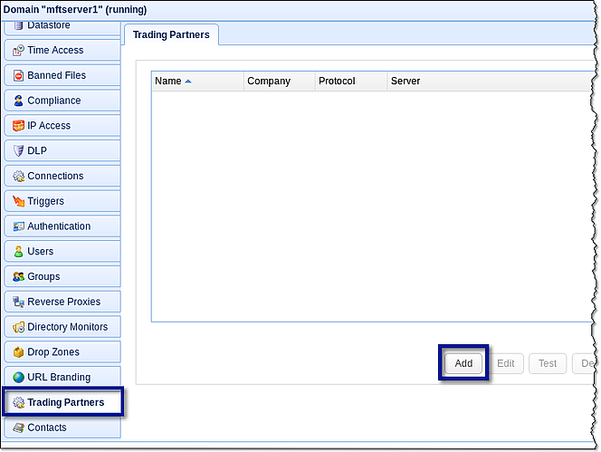Click the Compliance person icon
Image resolution: width=601 pixels, height=452 pixels.
coord(18,101)
